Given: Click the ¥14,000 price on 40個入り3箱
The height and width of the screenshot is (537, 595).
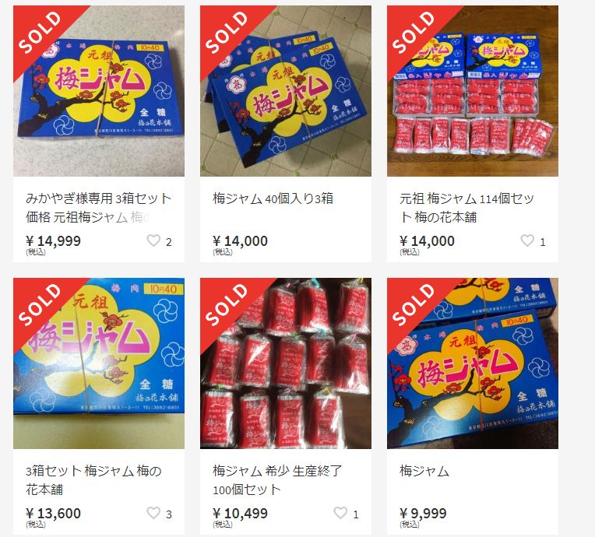Looking at the screenshot, I should point(240,240).
